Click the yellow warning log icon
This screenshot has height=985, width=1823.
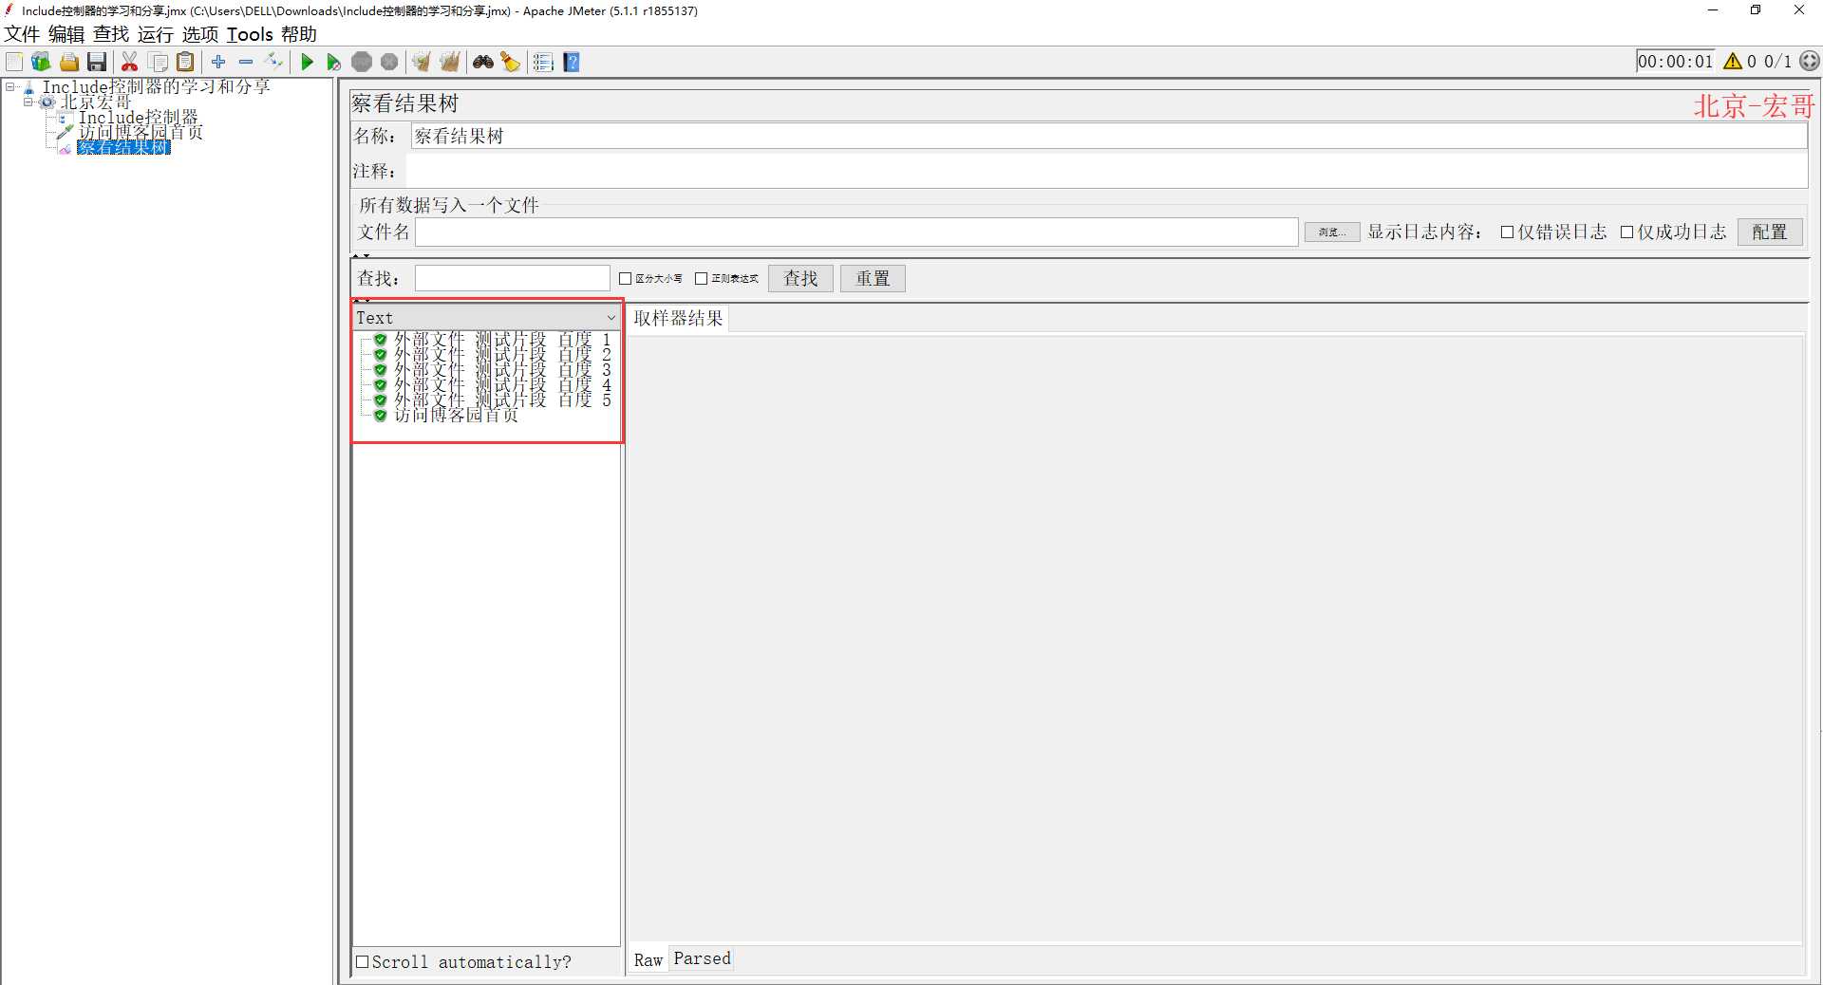(x=1733, y=62)
